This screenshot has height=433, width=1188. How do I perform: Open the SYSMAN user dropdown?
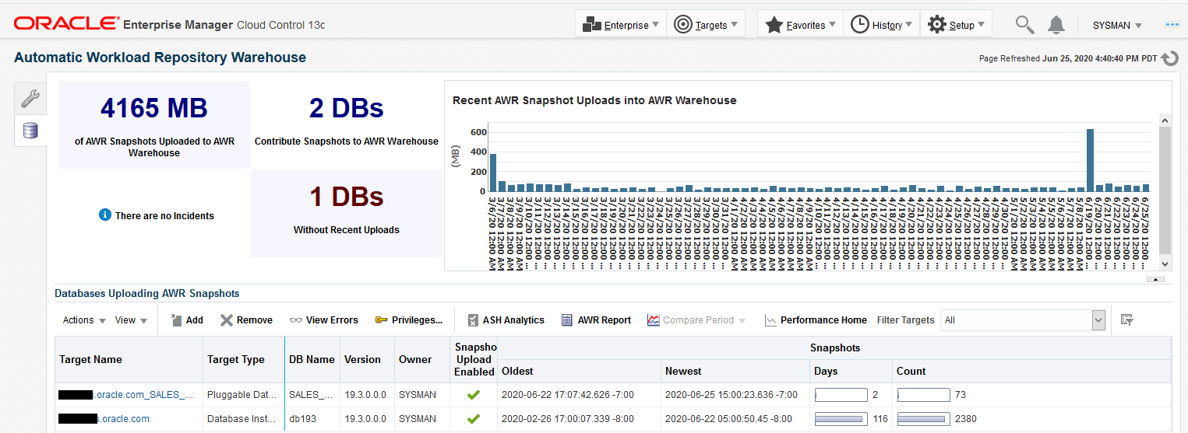pyautogui.click(x=1117, y=25)
